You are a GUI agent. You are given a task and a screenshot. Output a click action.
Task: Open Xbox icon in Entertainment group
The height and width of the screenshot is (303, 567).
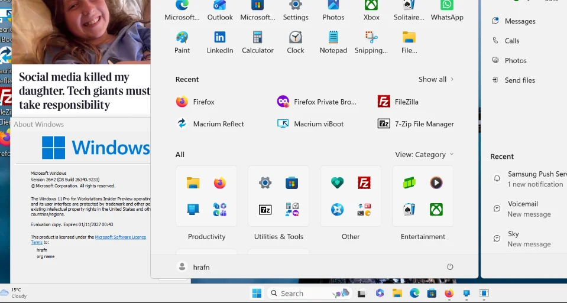tap(436, 210)
